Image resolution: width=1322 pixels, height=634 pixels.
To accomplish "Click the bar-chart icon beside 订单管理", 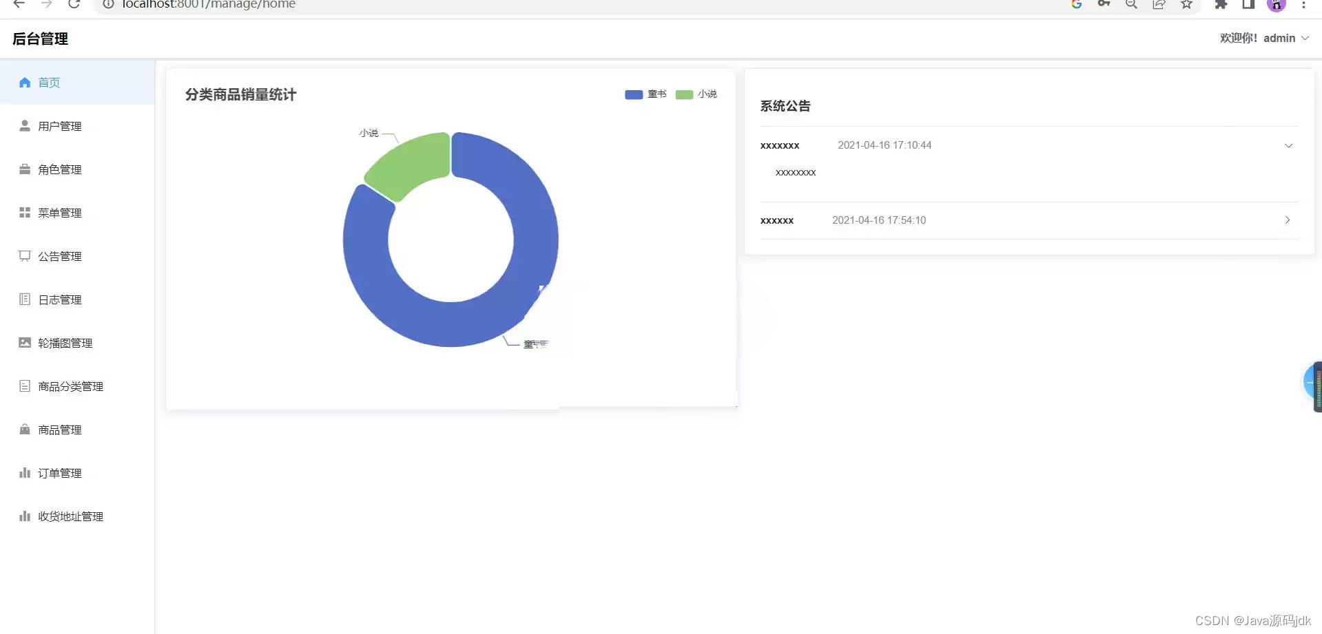I will [x=25, y=473].
